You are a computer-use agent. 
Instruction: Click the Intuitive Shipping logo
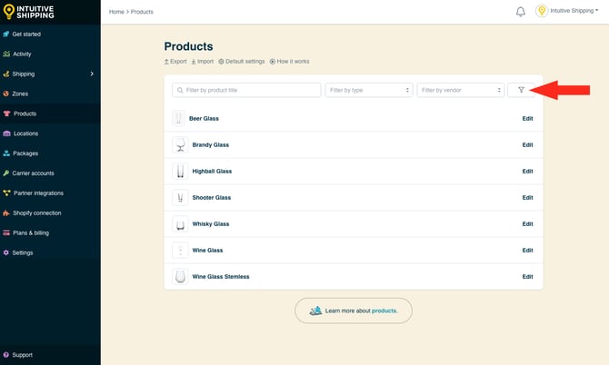point(29,12)
